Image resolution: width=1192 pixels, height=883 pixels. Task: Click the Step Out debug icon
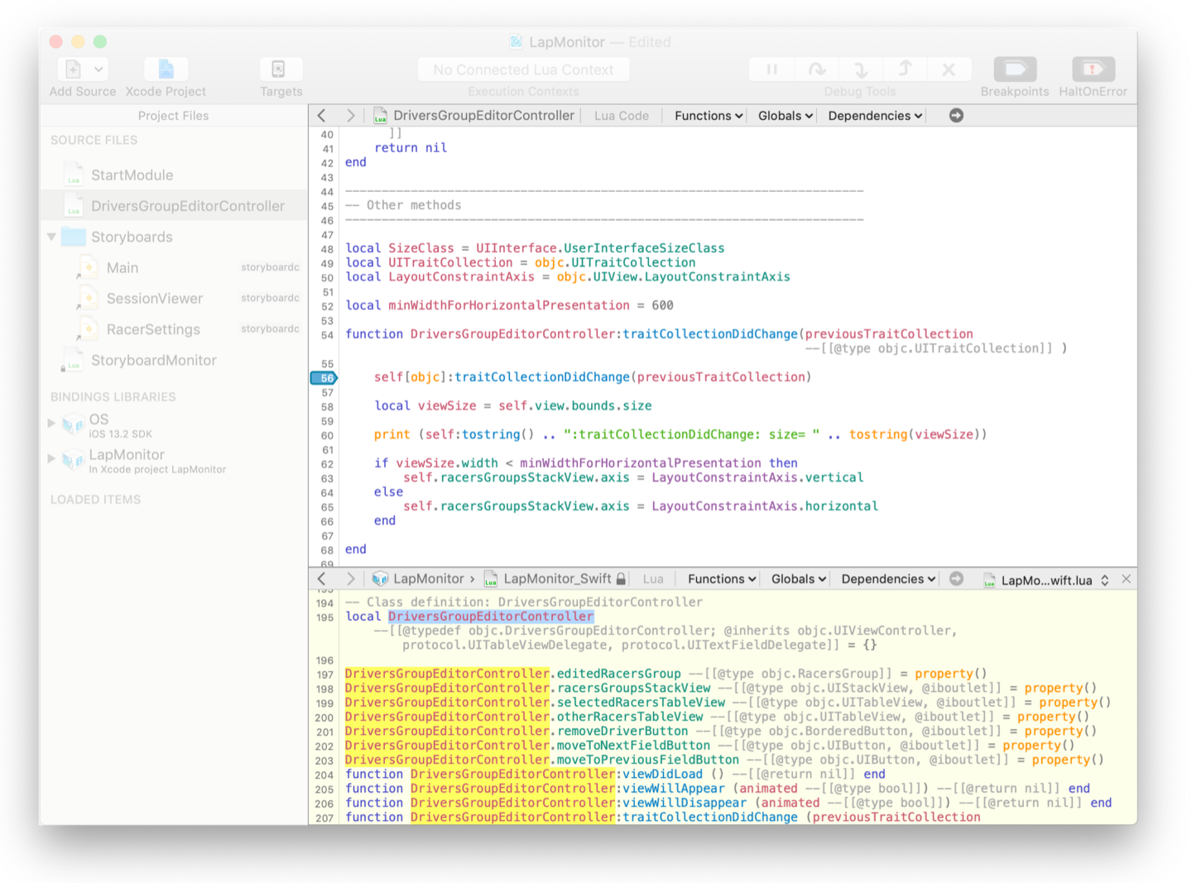[905, 70]
